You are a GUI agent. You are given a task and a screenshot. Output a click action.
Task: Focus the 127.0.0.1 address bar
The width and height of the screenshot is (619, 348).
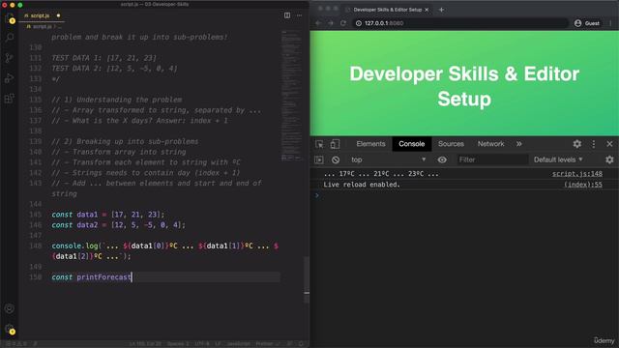pos(460,23)
